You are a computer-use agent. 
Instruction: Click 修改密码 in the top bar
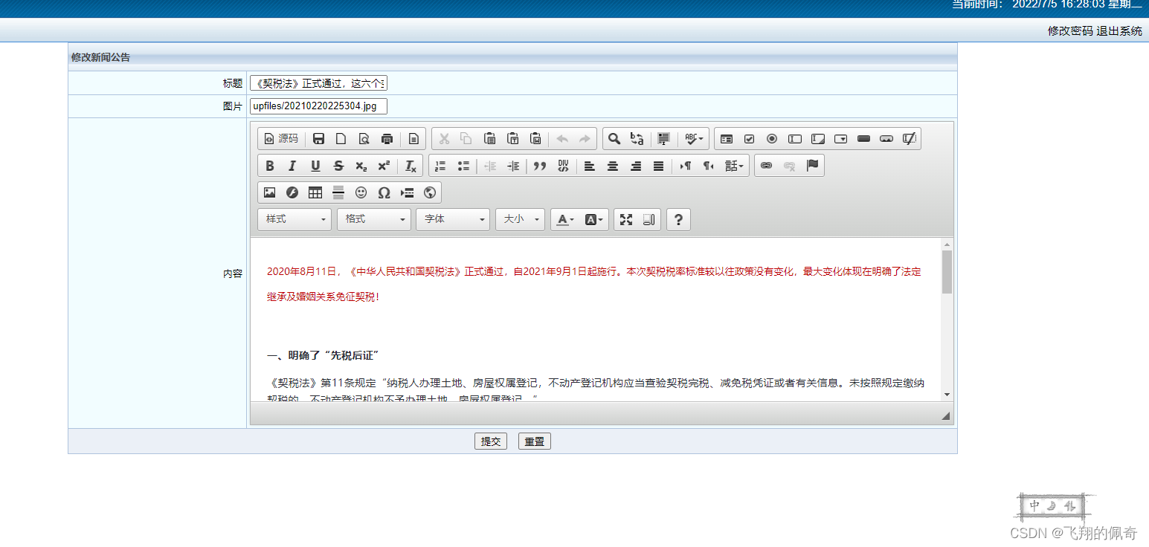pos(1070,30)
